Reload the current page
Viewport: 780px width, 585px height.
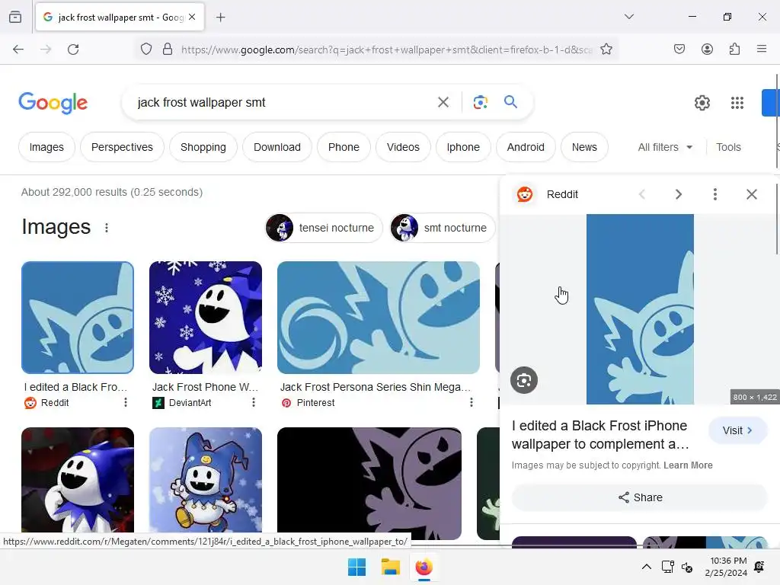(x=73, y=50)
